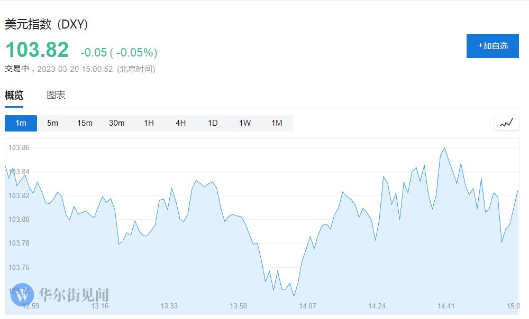Click the 103.82 current price
The height and width of the screenshot is (319, 529).
click(37, 50)
